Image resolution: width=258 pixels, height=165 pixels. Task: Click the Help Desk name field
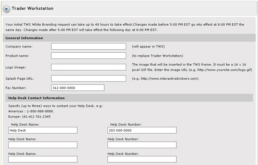point(43,130)
